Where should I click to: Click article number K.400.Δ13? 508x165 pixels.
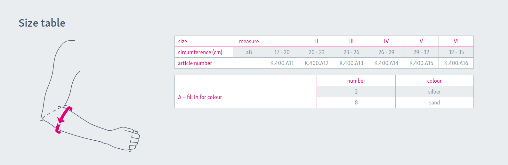tap(351, 63)
